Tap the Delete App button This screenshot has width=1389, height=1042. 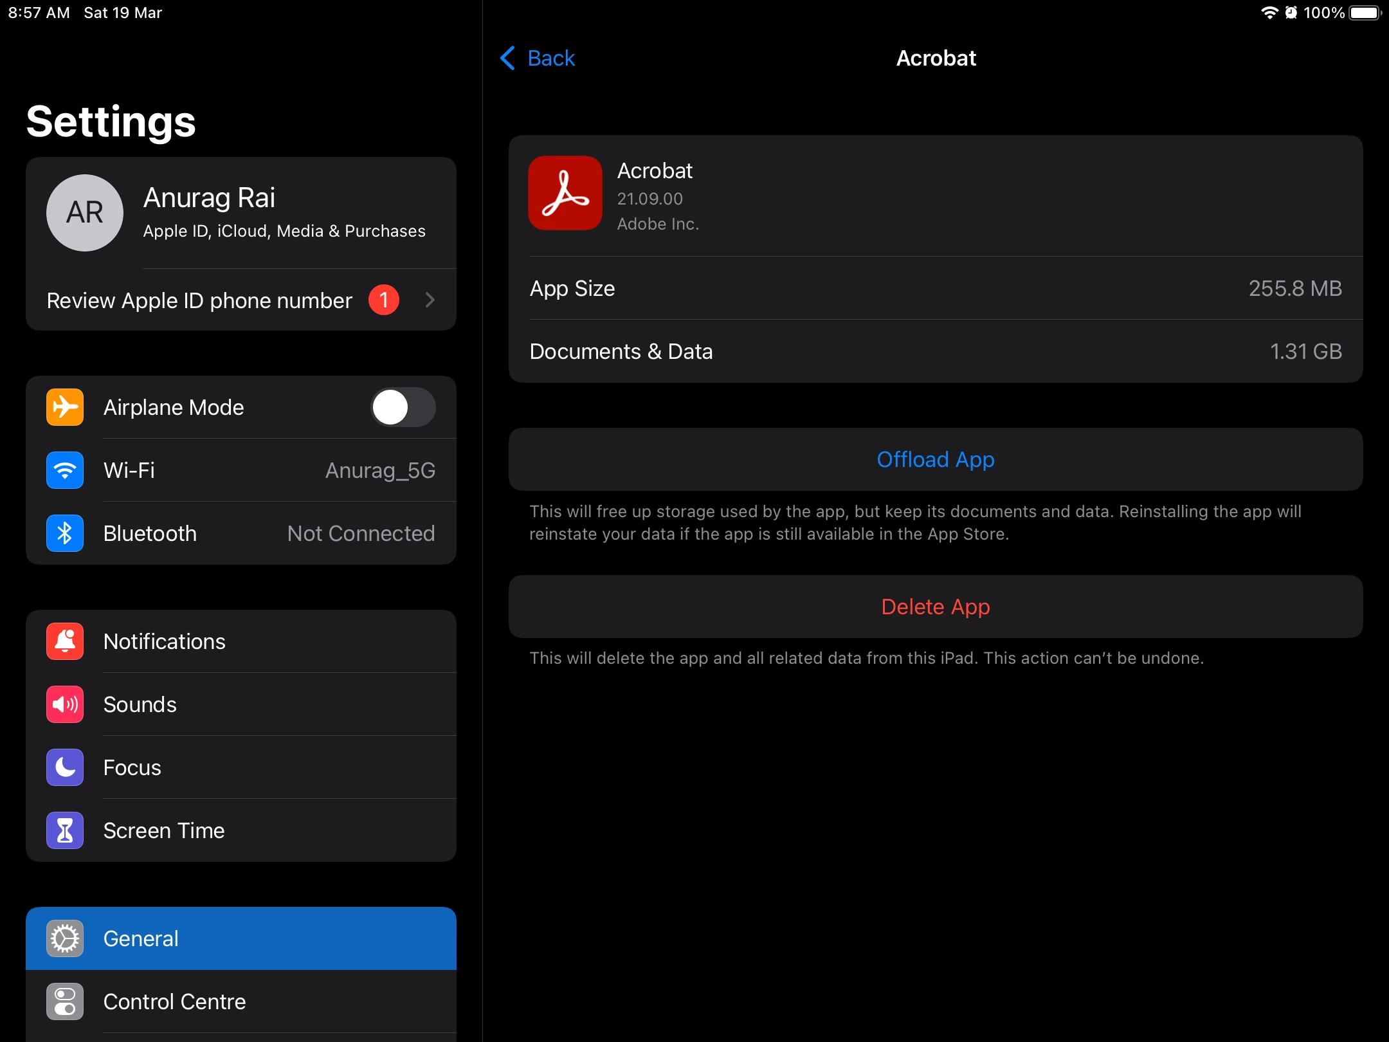(936, 607)
